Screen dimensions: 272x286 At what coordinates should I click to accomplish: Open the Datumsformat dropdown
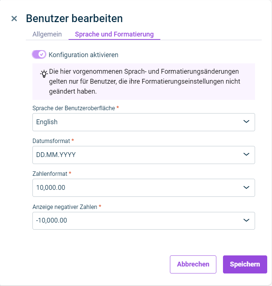144,155
